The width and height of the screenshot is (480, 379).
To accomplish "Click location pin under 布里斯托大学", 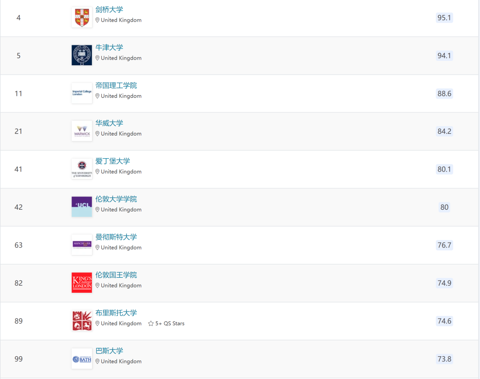I will click(97, 323).
